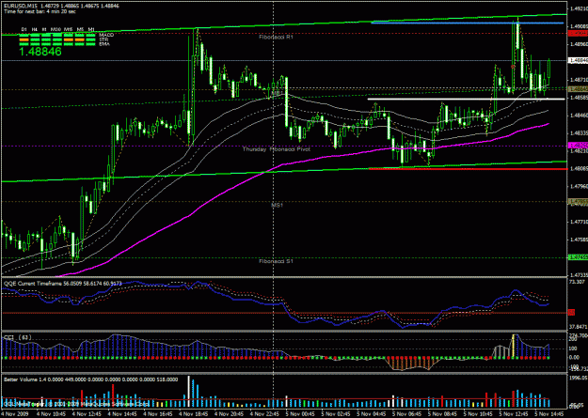Click the large green 1.48846 price readout
Viewport: 588px width, 418px height.
(x=40, y=52)
